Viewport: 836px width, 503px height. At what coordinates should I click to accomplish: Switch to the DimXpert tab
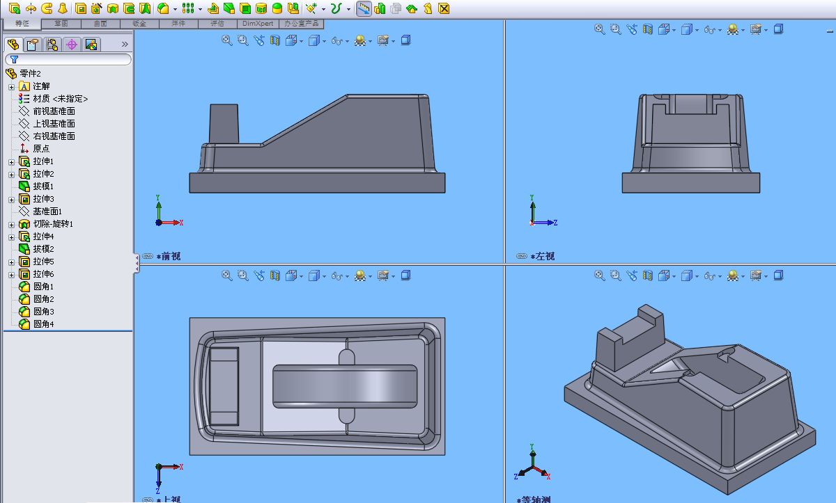[x=258, y=24]
